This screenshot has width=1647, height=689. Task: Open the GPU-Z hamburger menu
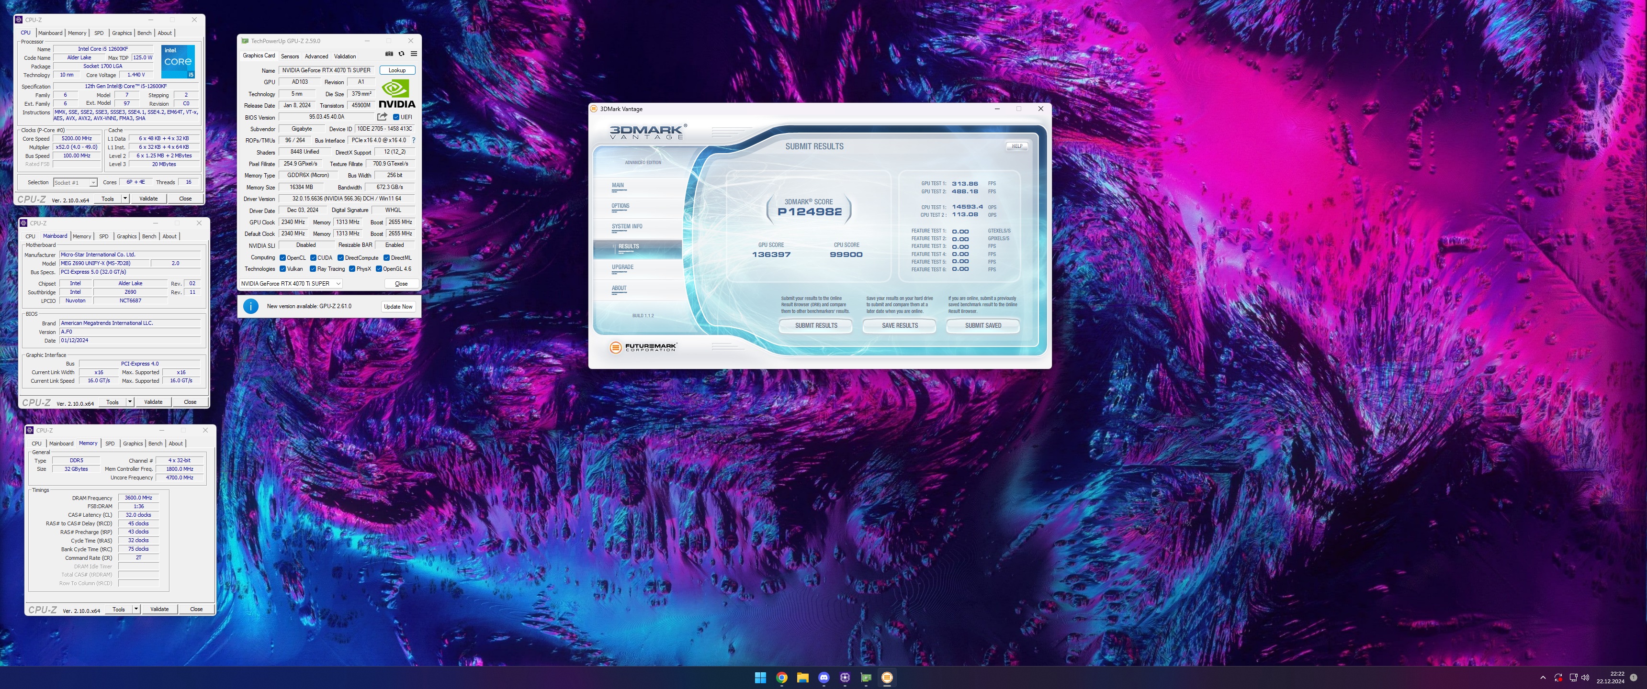coord(414,54)
